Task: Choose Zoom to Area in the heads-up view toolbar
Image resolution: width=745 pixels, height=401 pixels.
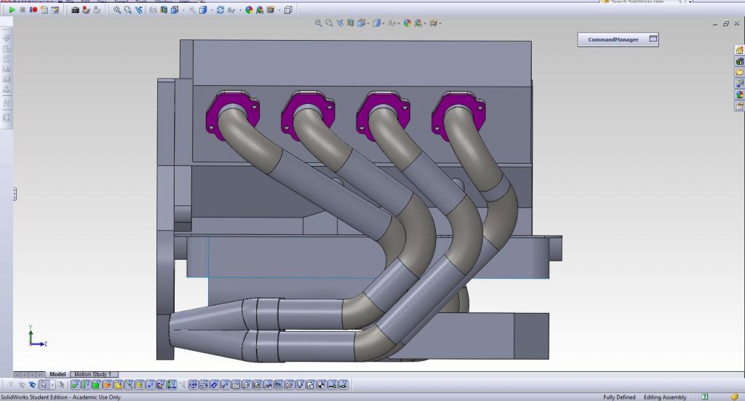Action: point(329,23)
